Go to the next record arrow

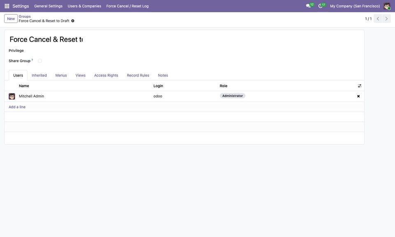click(386, 19)
